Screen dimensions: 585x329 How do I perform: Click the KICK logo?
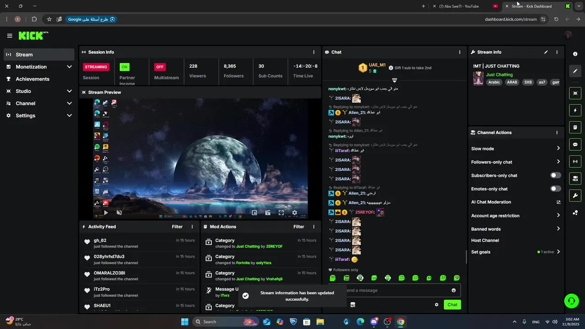(x=33, y=36)
